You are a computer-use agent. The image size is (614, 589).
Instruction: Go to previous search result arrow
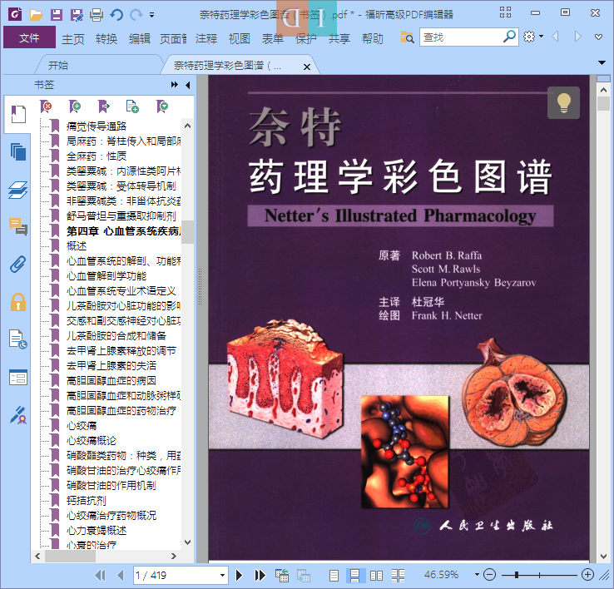(x=555, y=37)
